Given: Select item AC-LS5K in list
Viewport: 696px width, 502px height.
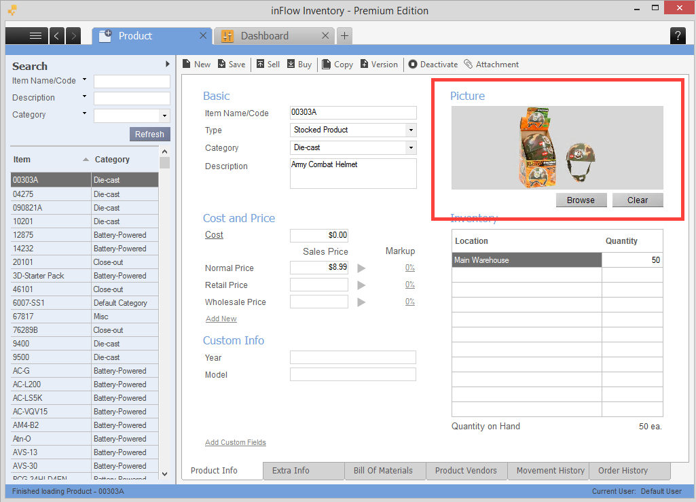Looking at the screenshot, I should [84, 398].
